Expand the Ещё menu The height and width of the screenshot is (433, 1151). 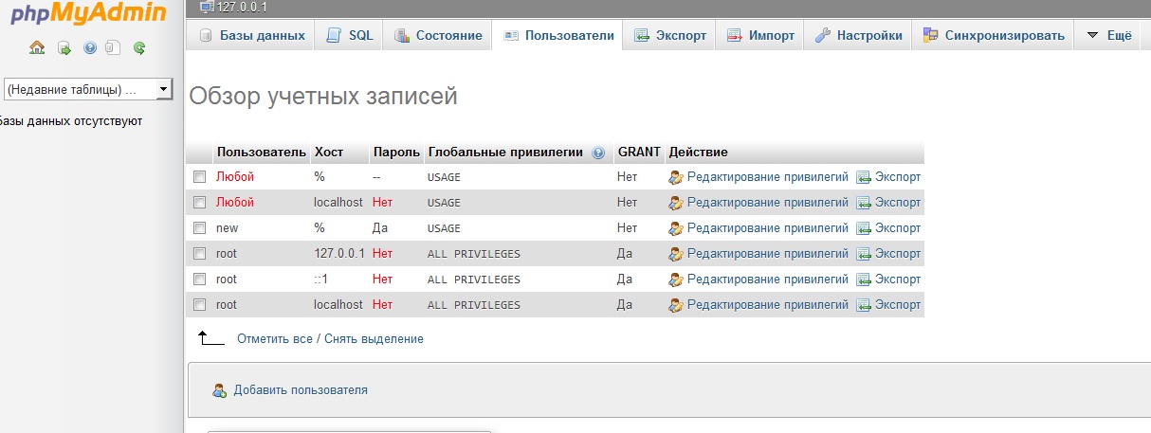point(1108,36)
